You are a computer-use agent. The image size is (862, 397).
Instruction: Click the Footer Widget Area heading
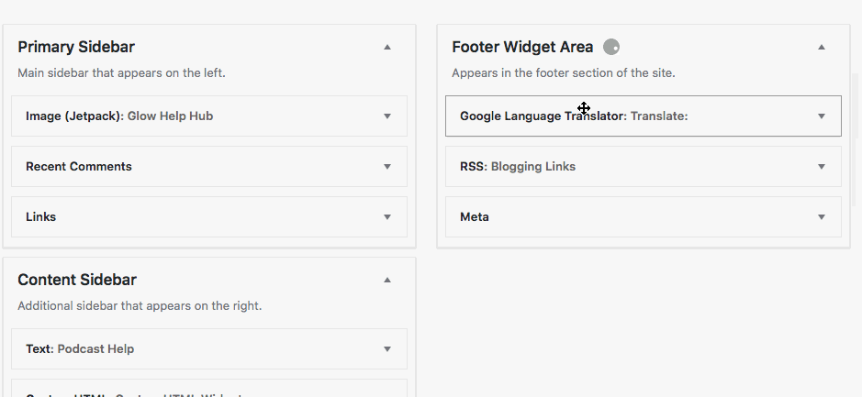coord(522,48)
